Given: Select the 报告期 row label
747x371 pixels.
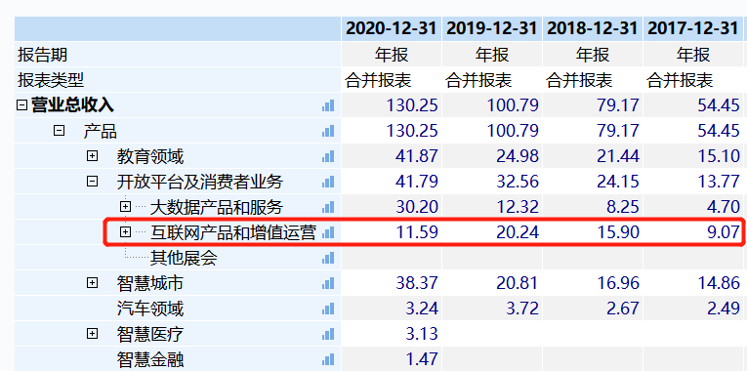Looking at the screenshot, I should click(43, 55).
